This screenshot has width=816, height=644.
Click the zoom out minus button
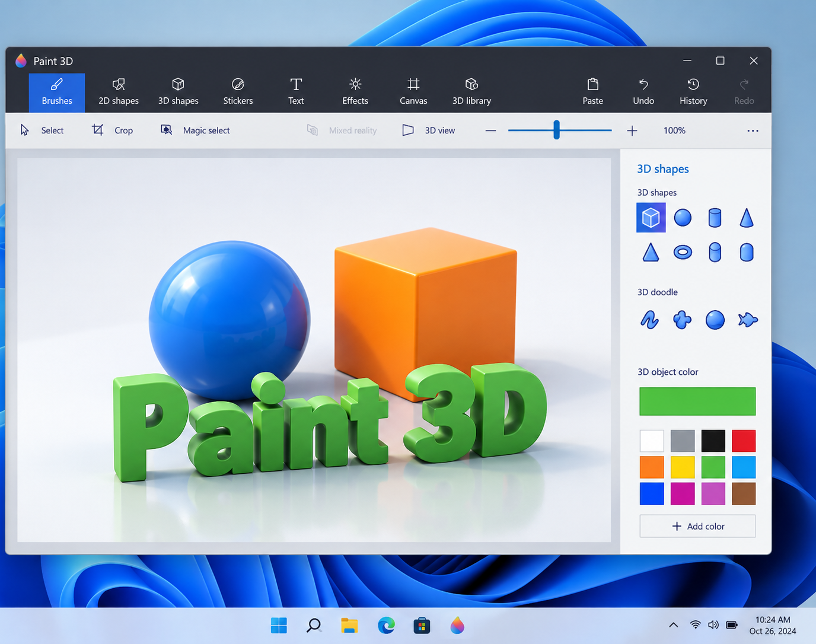coord(490,130)
